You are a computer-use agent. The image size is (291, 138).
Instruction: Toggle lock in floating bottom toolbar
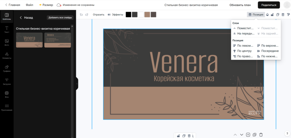[178, 136]
